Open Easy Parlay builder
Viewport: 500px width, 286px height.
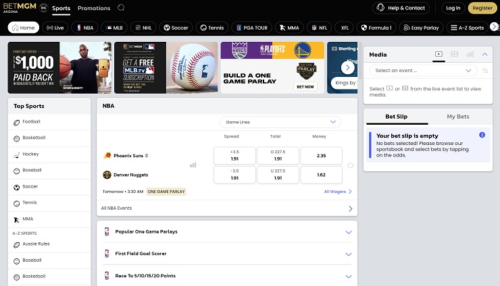click(x=421, y=28)
